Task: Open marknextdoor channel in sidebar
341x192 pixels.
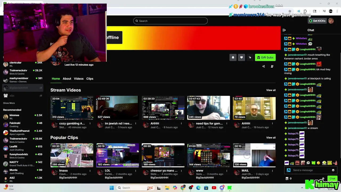Action: click(x=23, y=80)
